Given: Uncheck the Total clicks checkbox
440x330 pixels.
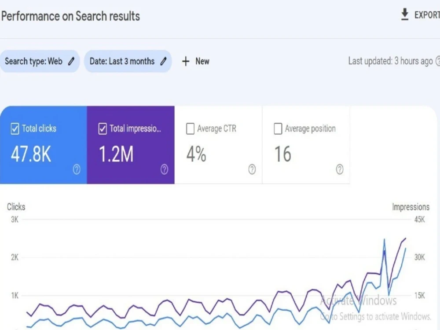Looking at the screenshot, I should tap(15, 129).
